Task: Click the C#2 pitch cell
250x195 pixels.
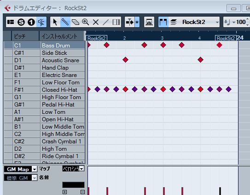Action: pyautogui.click(x=26, y=142)
